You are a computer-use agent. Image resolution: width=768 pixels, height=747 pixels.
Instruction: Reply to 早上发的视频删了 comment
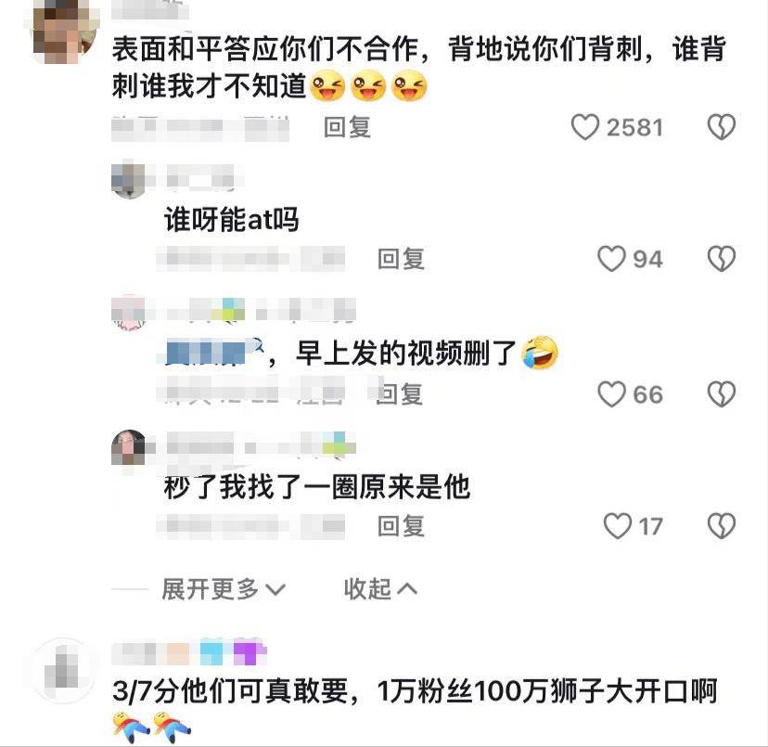click(x=400, y=394)
